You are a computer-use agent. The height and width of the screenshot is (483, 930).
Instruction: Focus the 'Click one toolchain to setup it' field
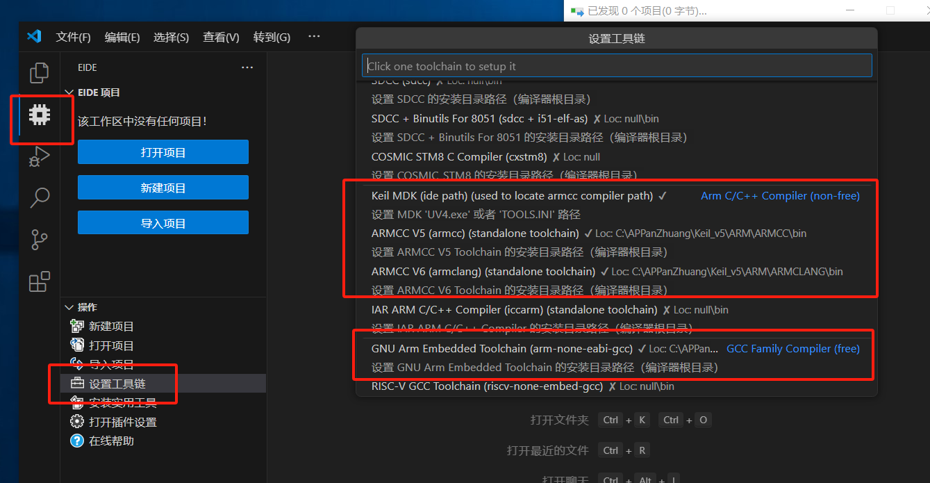617,66
